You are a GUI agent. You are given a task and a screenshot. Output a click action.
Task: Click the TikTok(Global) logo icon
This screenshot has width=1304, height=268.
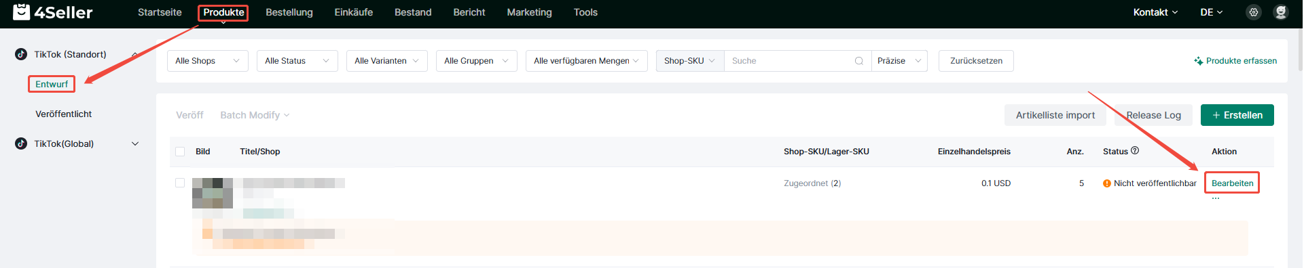point(21,143)
